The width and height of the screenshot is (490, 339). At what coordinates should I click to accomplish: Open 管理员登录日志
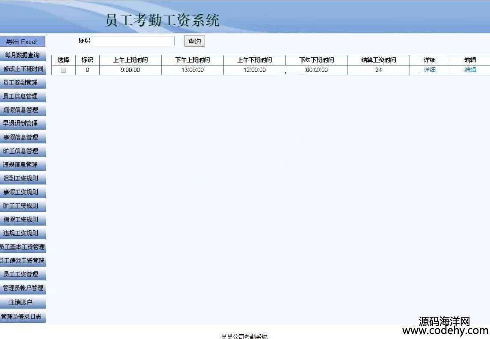(x=23, y=317)
